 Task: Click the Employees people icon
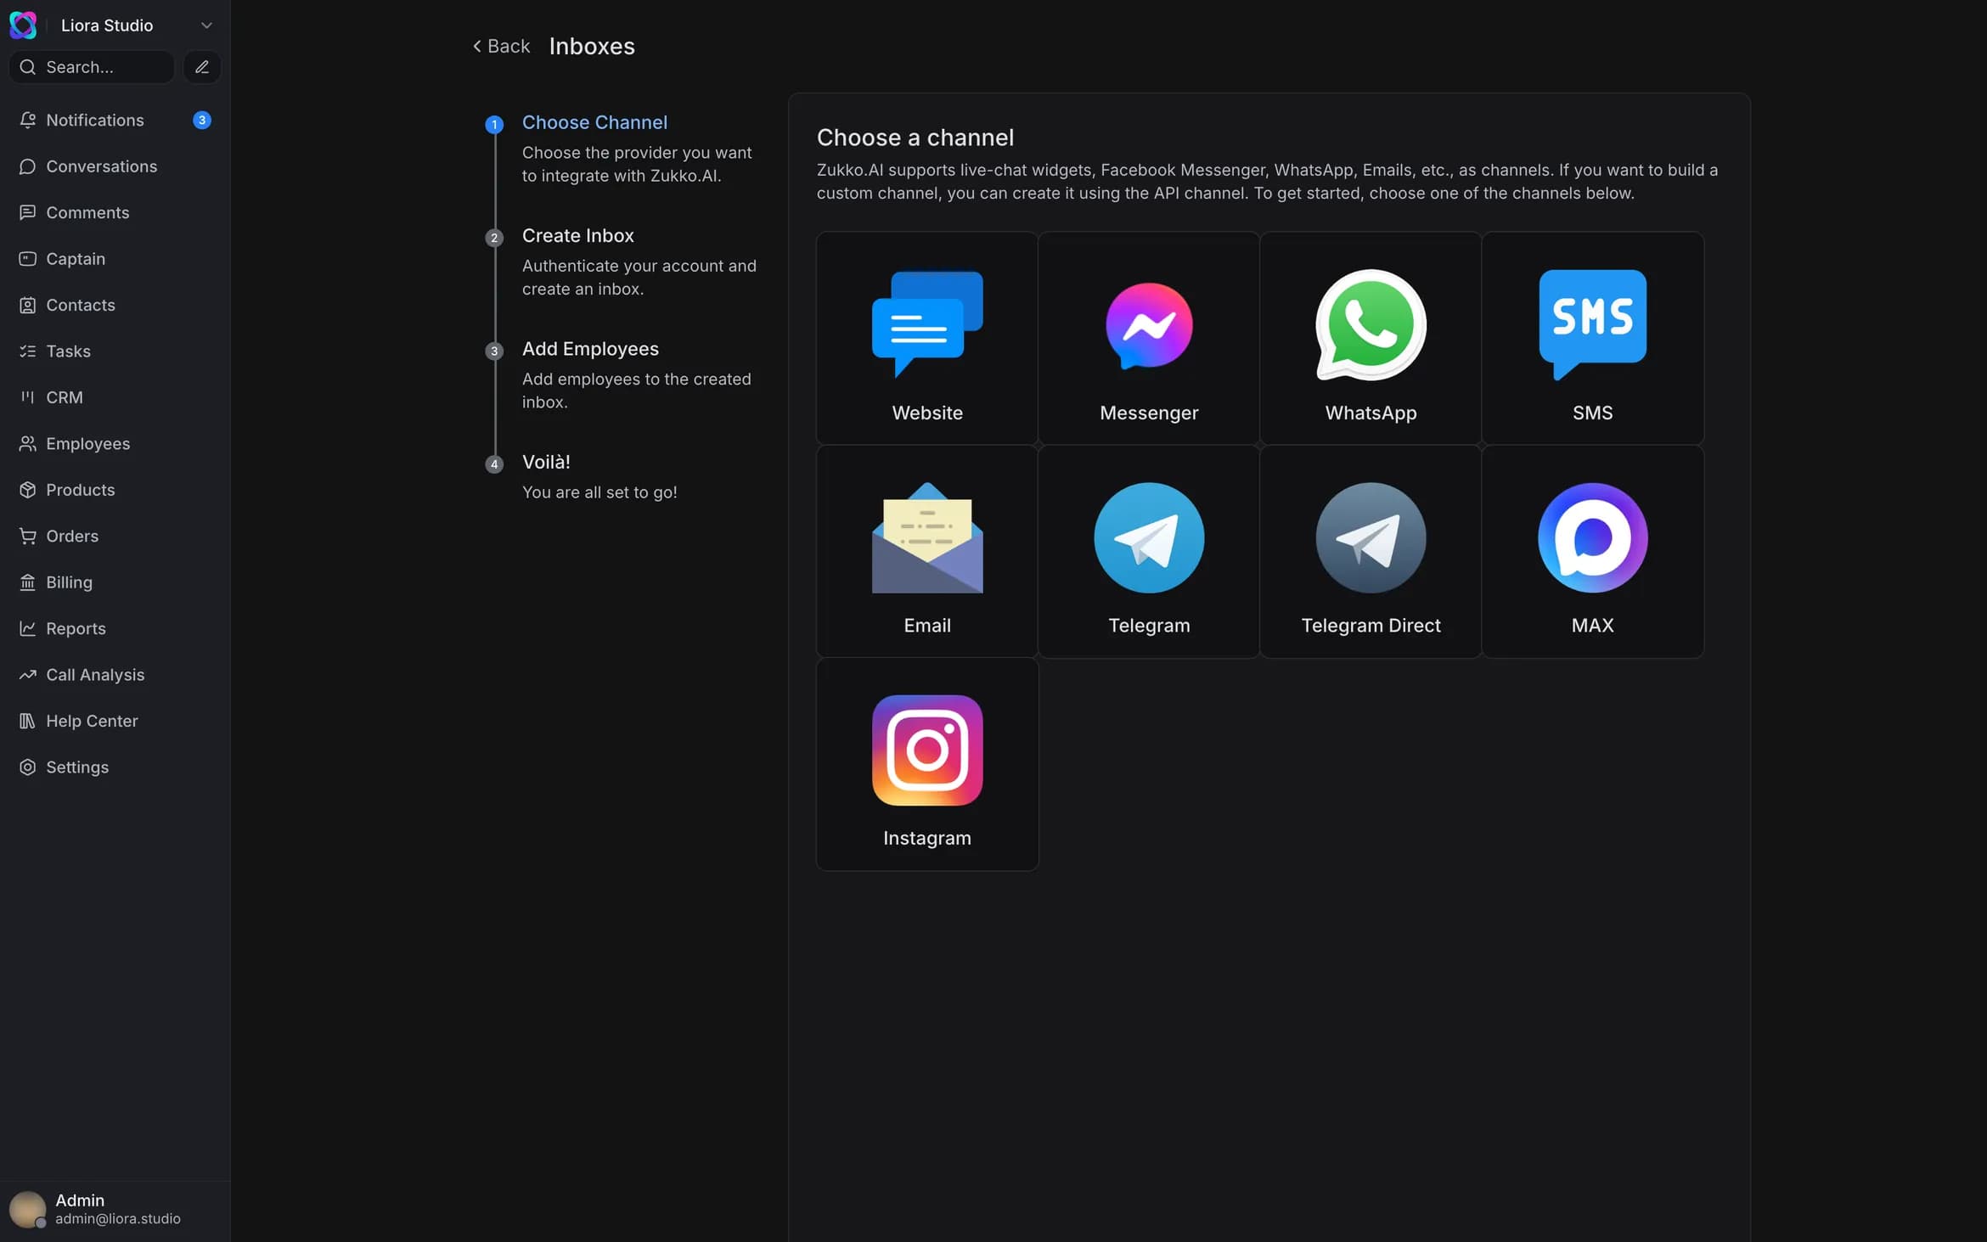coord(28,444)
